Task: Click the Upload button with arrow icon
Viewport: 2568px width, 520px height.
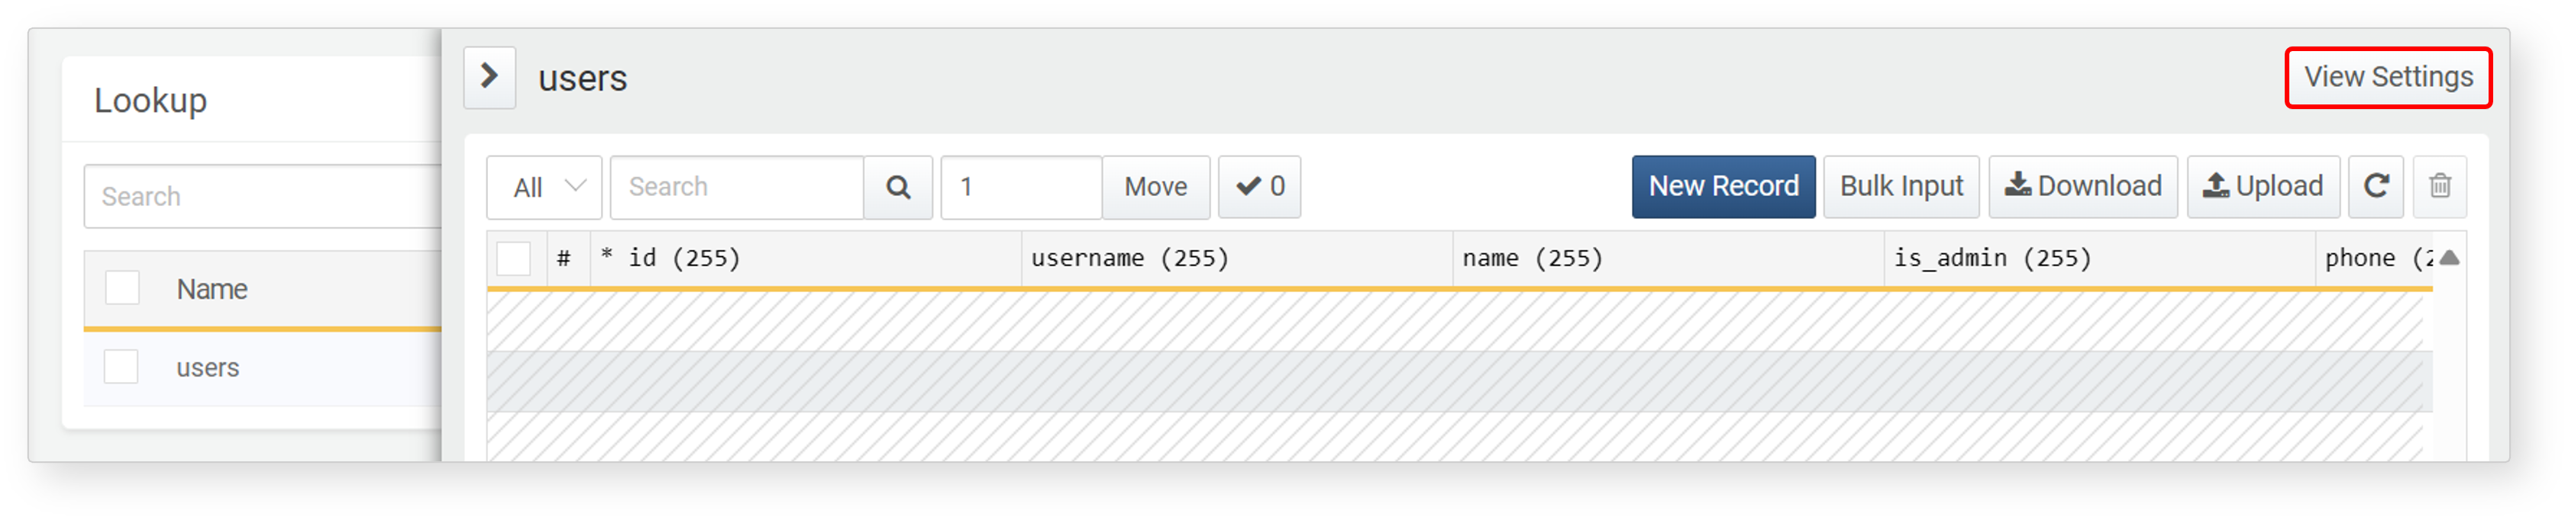Action: pos(2262,186)
